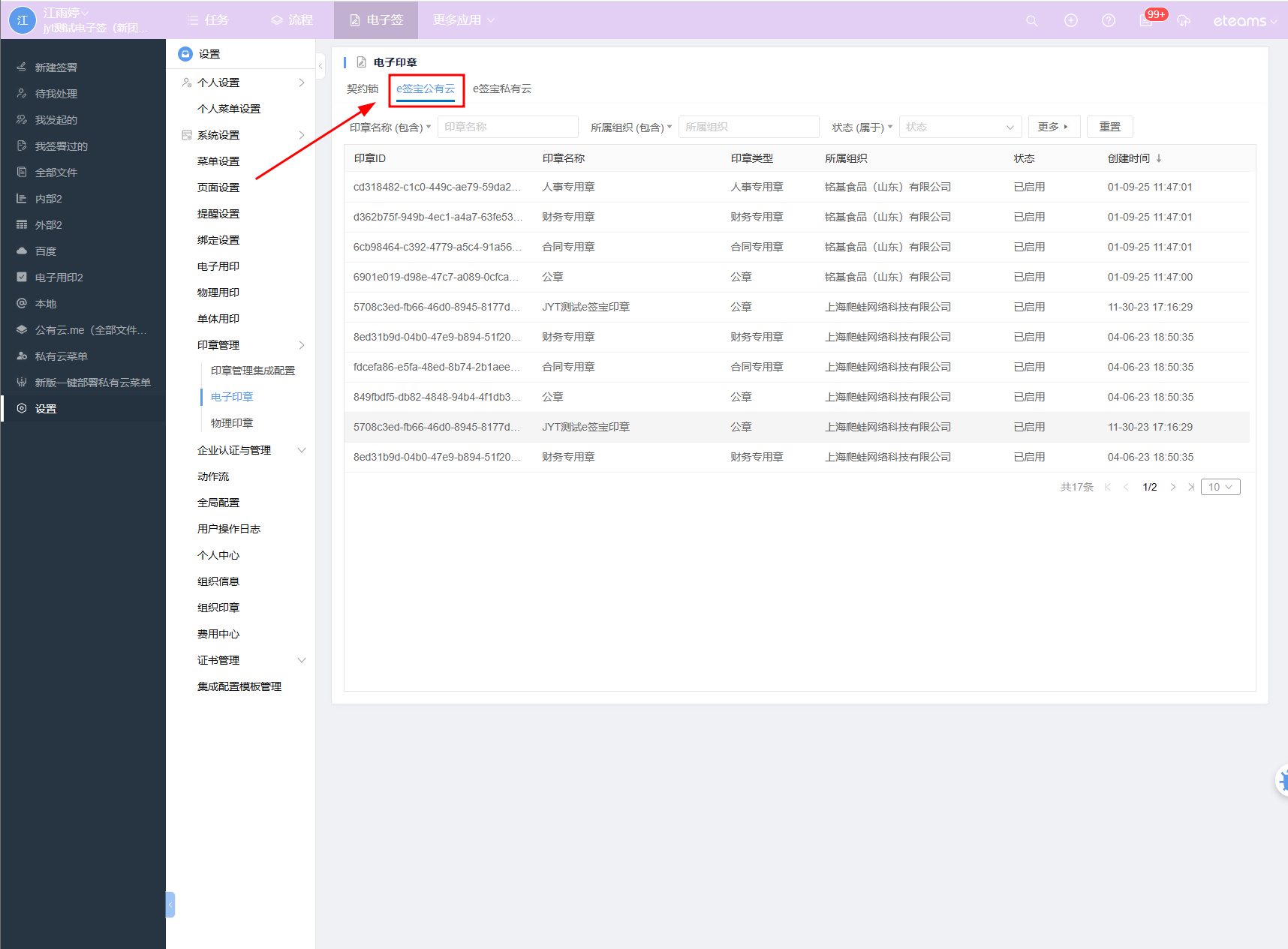Expand the 企业认证与管理 menu
Screen dimensions: 1288x949
click(302, 450)
